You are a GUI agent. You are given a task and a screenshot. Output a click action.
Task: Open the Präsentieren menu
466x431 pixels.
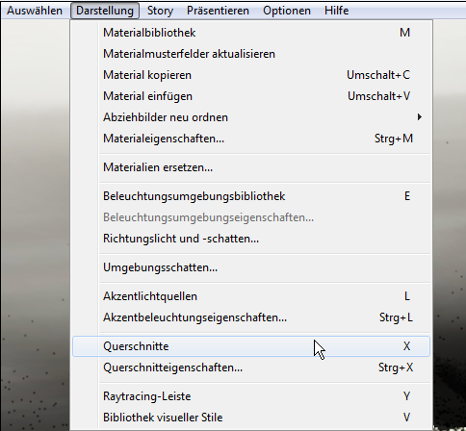[218, 11]
